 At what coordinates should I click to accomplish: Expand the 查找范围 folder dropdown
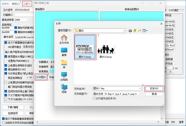point(124,31)
